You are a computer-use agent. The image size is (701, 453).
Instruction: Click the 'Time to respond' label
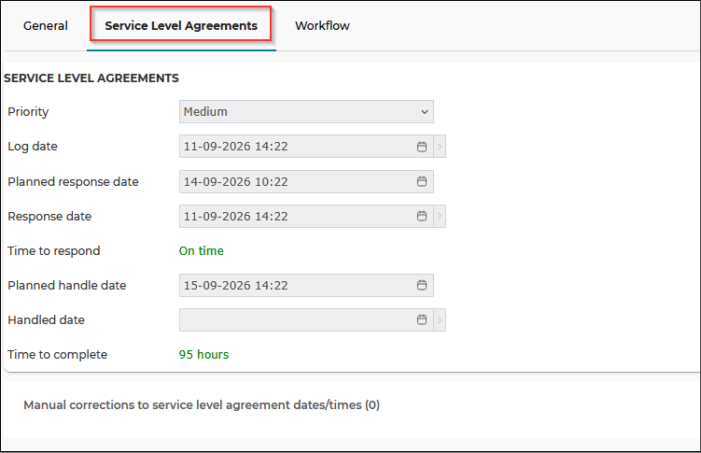[53, 251]
